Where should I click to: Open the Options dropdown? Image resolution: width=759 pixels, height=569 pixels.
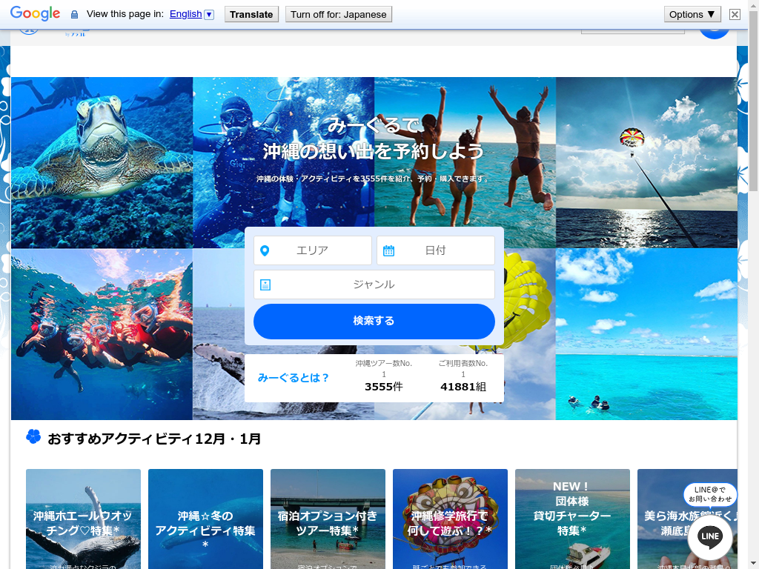[692, 15]
